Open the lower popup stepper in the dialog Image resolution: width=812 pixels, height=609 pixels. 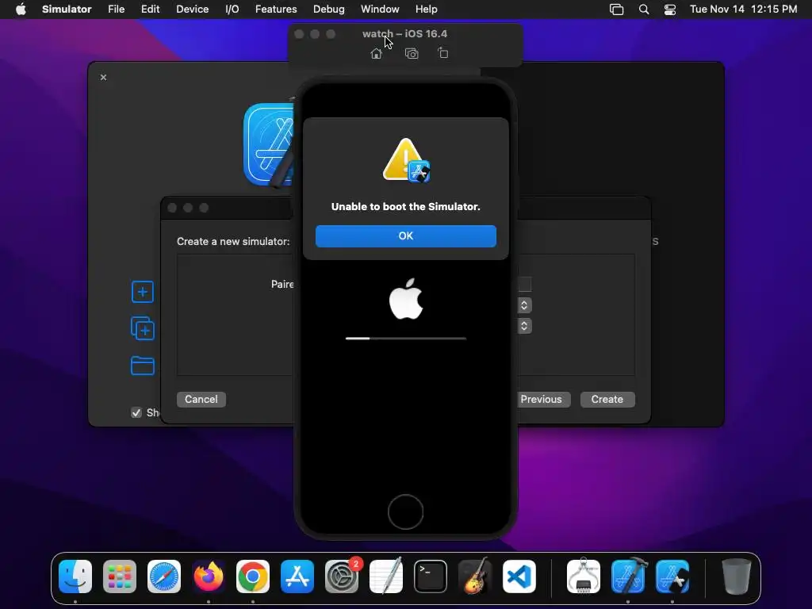tap(524, 326)
